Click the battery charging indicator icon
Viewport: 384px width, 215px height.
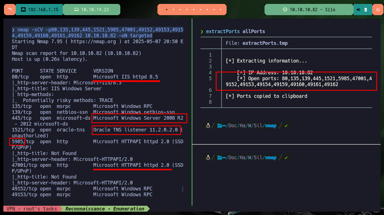[x=366, y=10]
